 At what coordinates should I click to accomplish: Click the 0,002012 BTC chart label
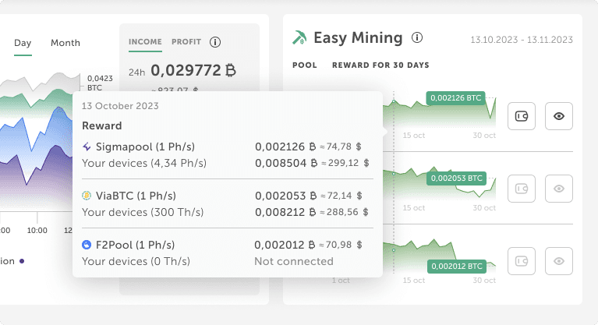[457, 267]
